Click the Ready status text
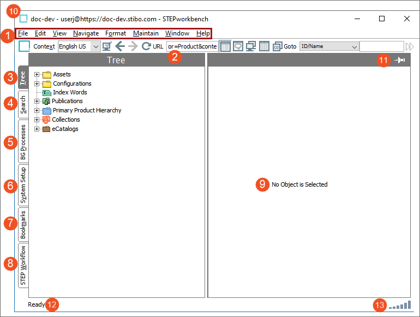Image resolution: width=420 pixels, height=317 pixels. pyautogui.click(x=36, y=304)
